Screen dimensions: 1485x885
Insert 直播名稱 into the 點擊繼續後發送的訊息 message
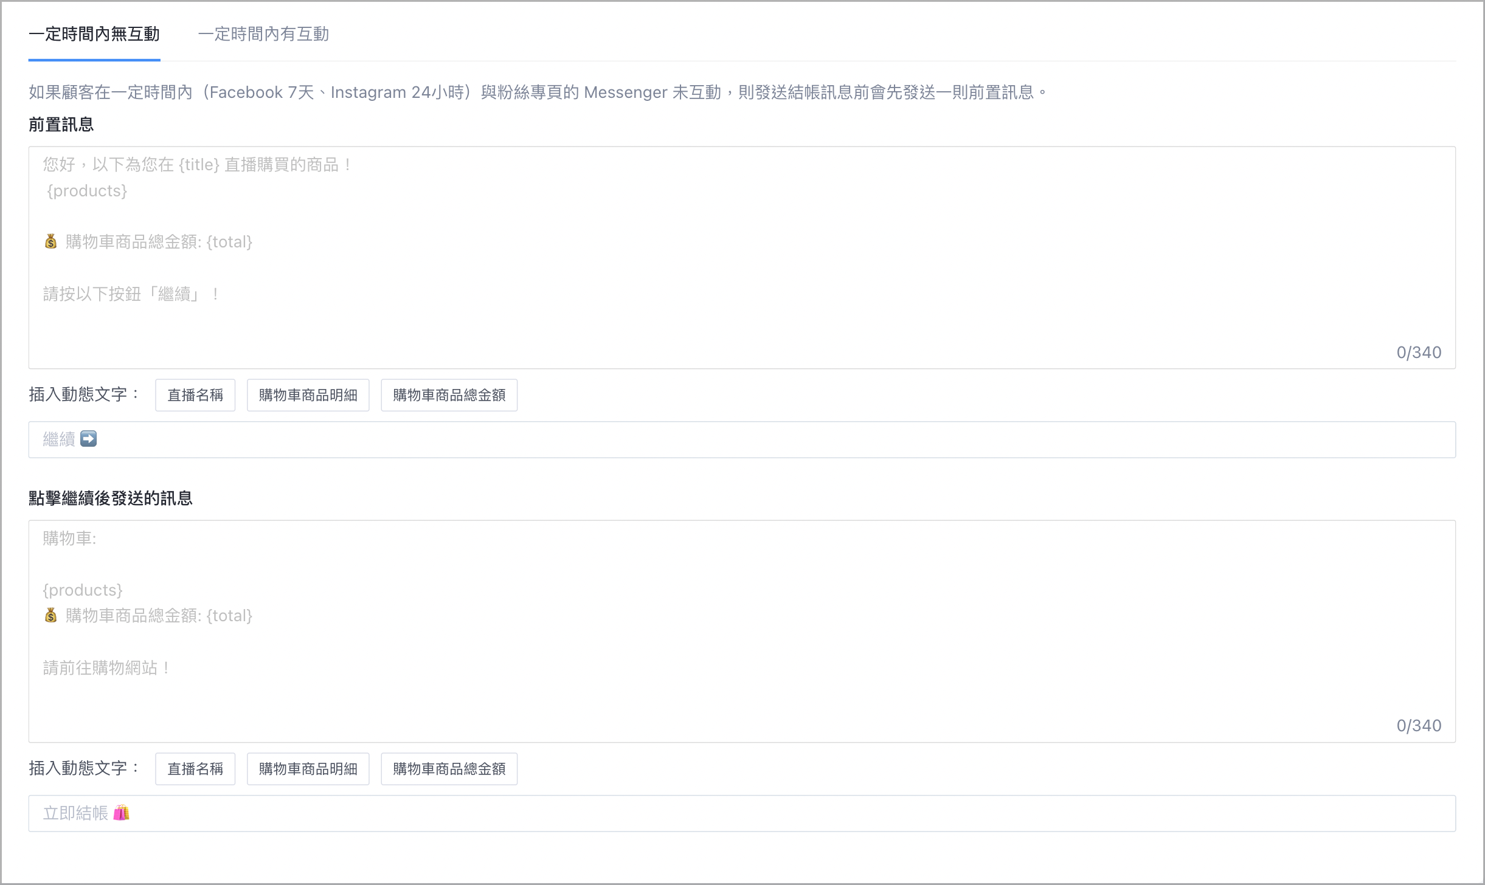point(195,769)
